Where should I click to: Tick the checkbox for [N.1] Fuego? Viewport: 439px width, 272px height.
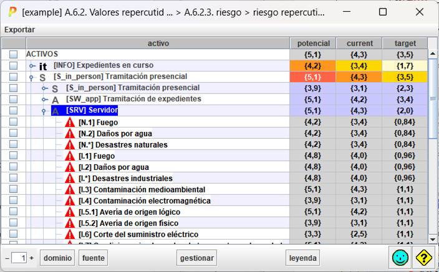coord(14,121)
